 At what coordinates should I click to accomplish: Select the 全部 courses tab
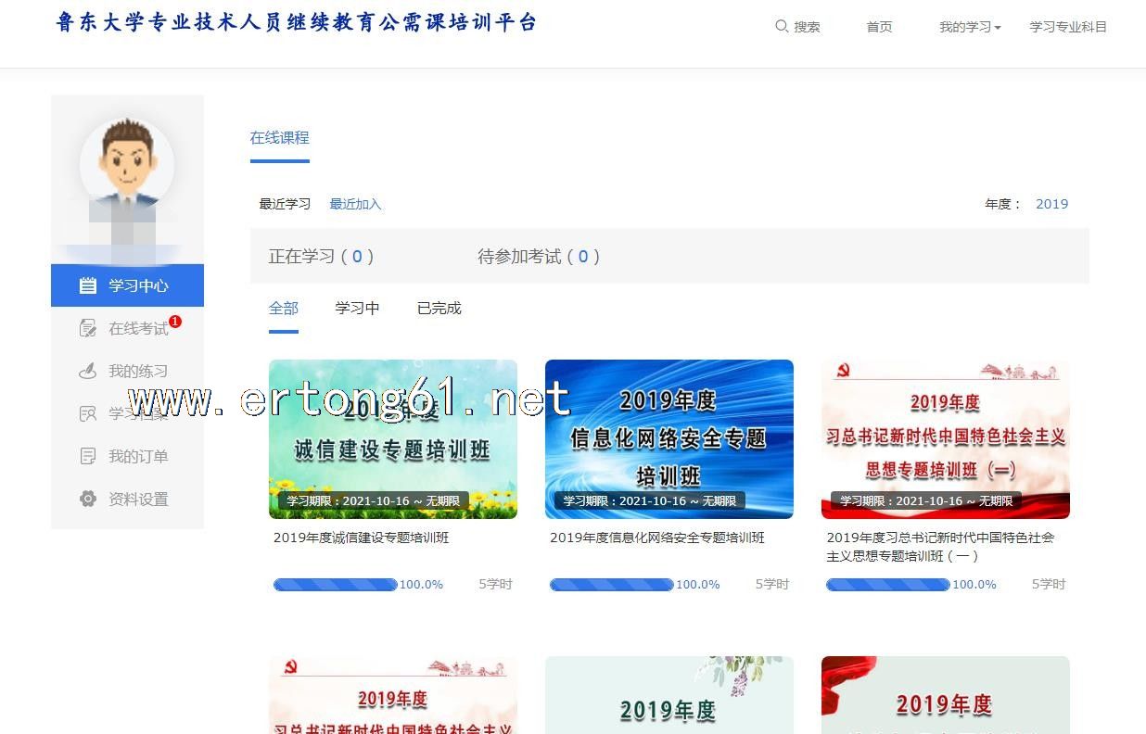(284, 308)
